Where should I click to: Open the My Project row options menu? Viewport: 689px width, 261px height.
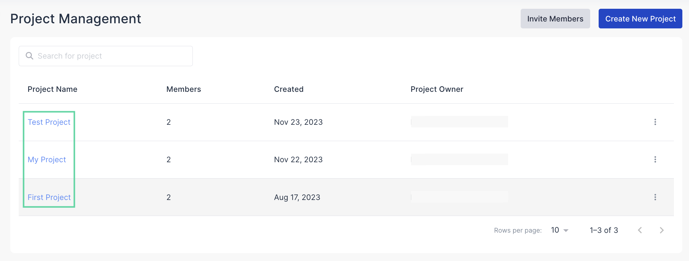pyautogui.click(x=655, y=159)
